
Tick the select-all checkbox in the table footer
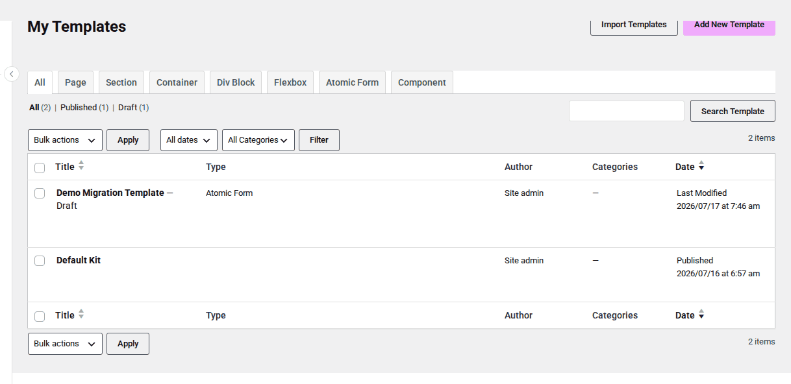click(40, 317)
